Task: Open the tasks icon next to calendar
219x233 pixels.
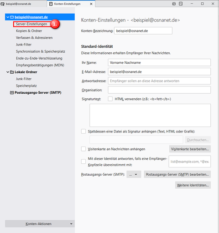Action: (181, 4)
